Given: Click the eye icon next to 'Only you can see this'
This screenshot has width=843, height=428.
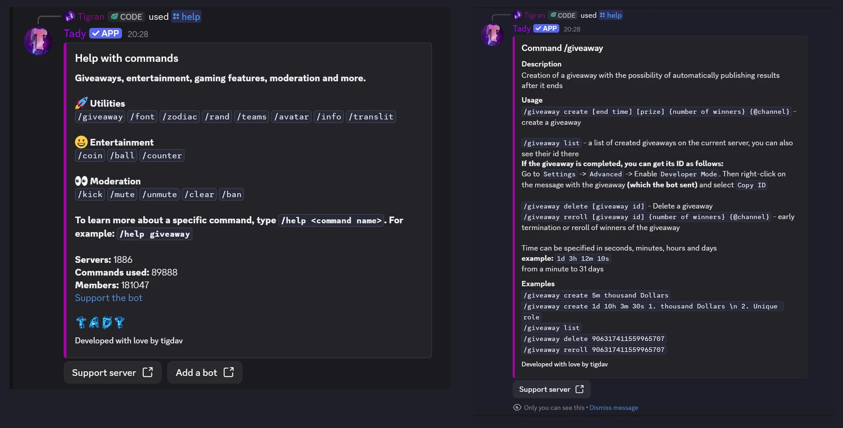Looking at the screenshot, I should [x=517, y=407].
